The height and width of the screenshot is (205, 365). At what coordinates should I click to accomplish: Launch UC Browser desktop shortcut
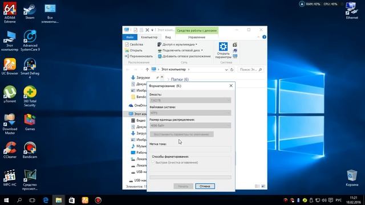[x=10, y=67]
